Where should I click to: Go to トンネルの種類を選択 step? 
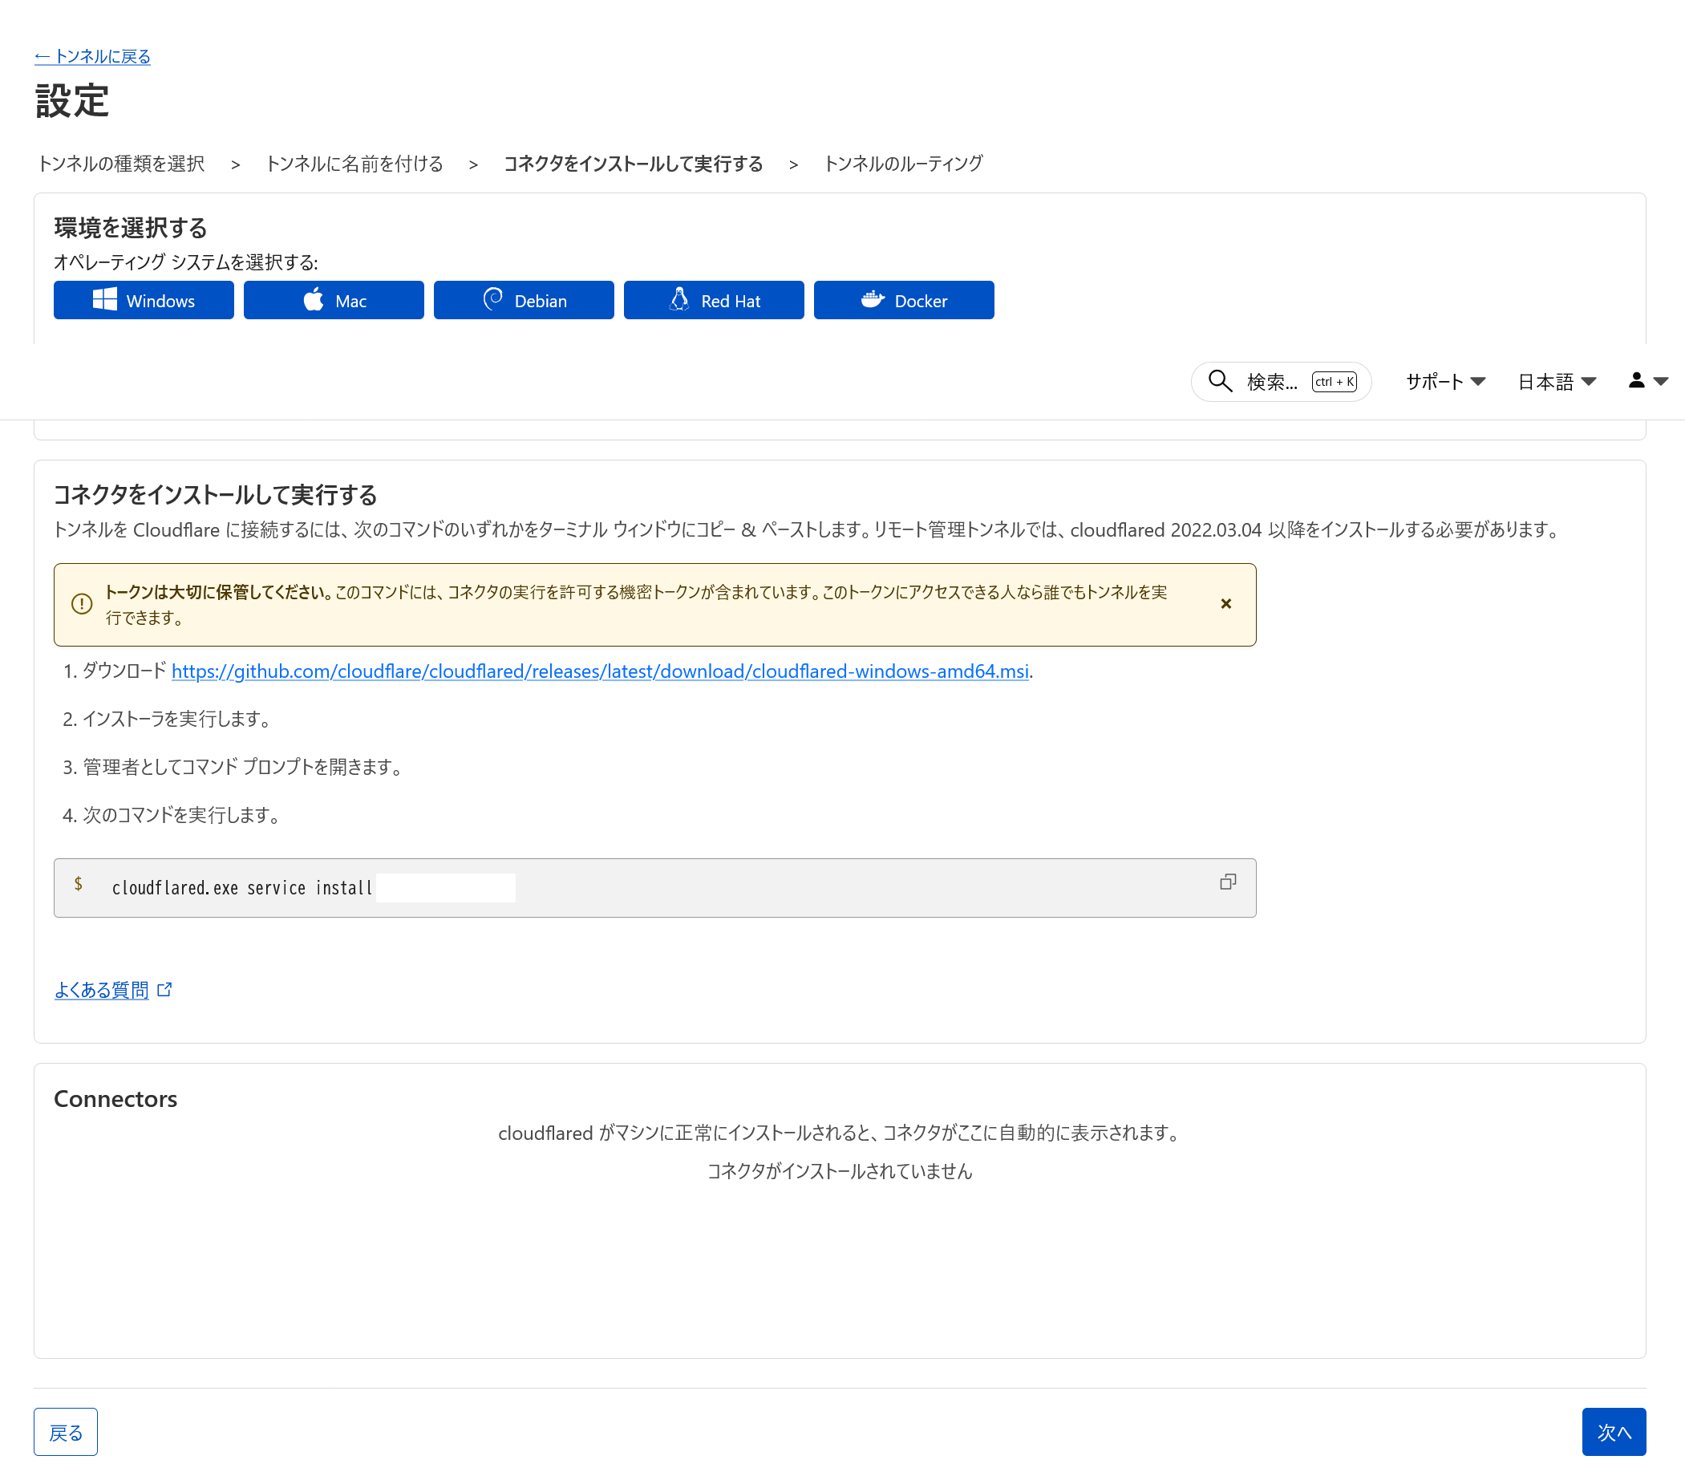click(121, 164)
